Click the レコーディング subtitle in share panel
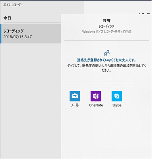The image size is (152, 159). pyautogui.click(x=106, y=26)
